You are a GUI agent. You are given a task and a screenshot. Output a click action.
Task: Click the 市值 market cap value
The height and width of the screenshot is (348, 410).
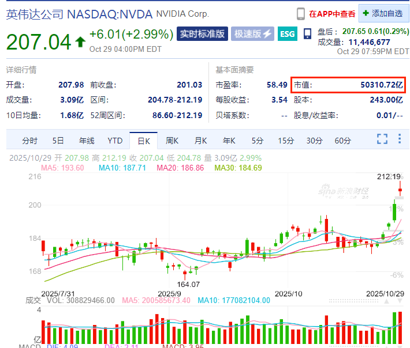tap(378, 85)
